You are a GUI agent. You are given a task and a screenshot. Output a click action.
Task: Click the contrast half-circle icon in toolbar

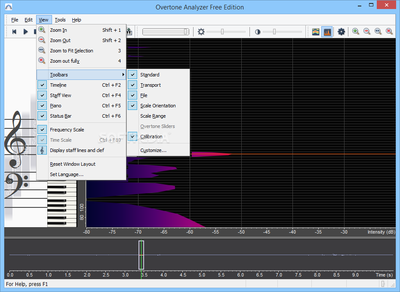point(258,32)
